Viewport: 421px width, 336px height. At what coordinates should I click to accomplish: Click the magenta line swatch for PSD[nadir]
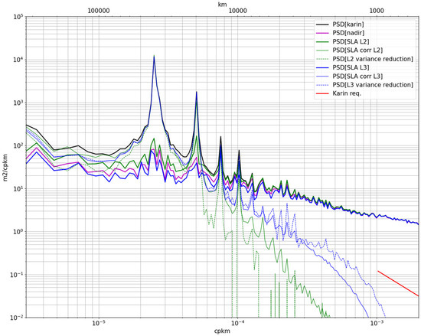[322, 33]
